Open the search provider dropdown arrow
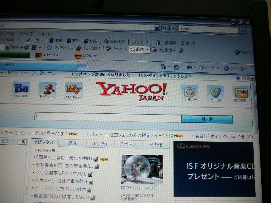The width and height of the screenshot is (271, 203). (249, 31)
